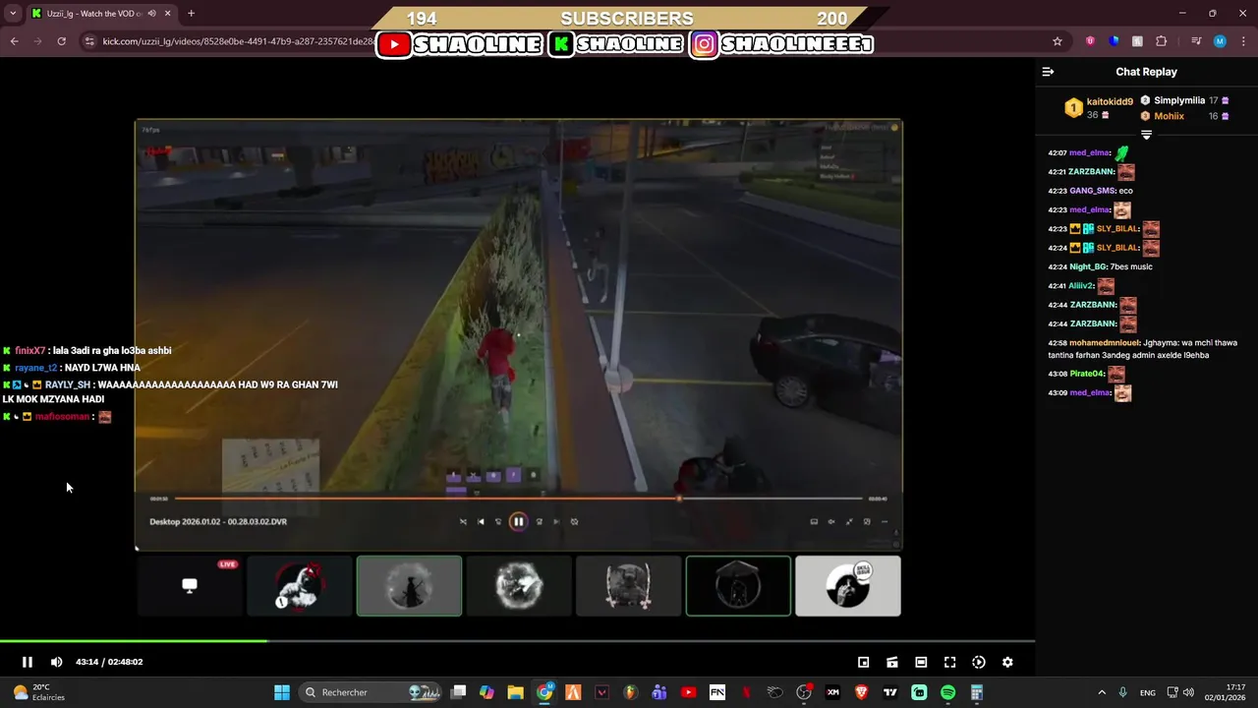Open Calculator from the taskbar
1258x708 pixels.
point(977,692)
